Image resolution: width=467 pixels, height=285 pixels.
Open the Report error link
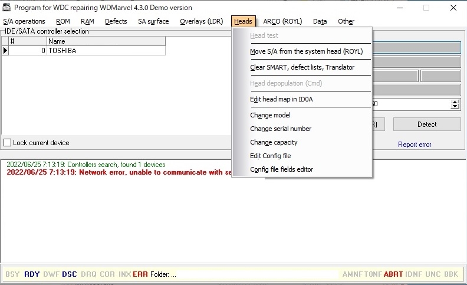(415, 145)
